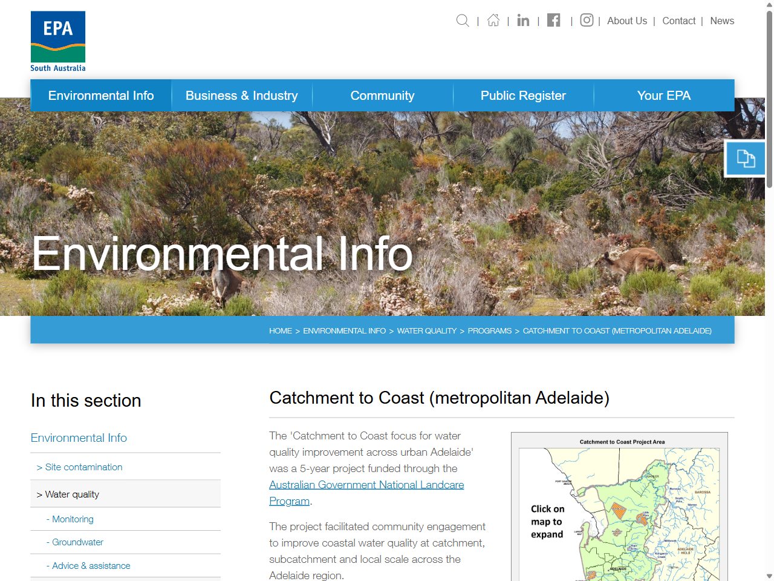Open the Your EPA section
Screen dimensions: 774x581
(663, 95)
